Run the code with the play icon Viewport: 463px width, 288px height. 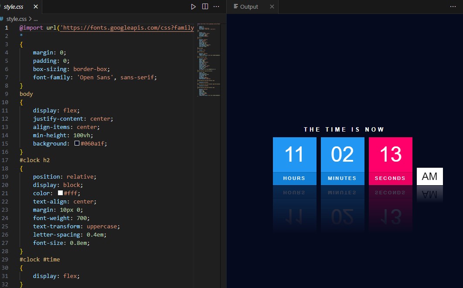click(x=193, y=7)
